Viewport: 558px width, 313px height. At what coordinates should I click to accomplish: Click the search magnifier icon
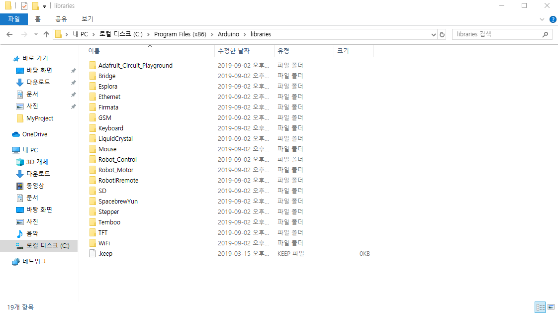(545, 34)
